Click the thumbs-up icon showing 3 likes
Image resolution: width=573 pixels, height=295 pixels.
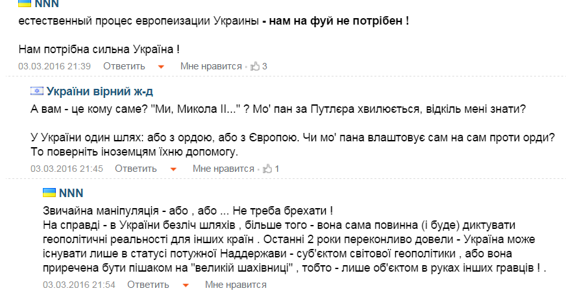click(255, 66)
